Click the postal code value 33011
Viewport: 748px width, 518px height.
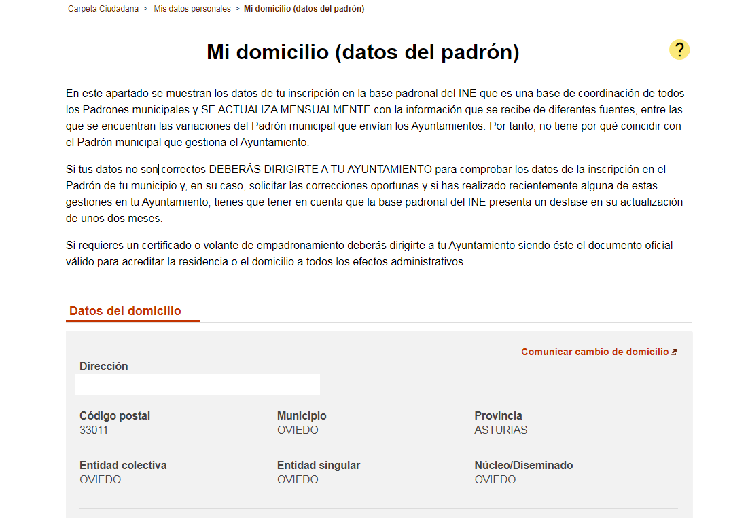tap(94, 430)
